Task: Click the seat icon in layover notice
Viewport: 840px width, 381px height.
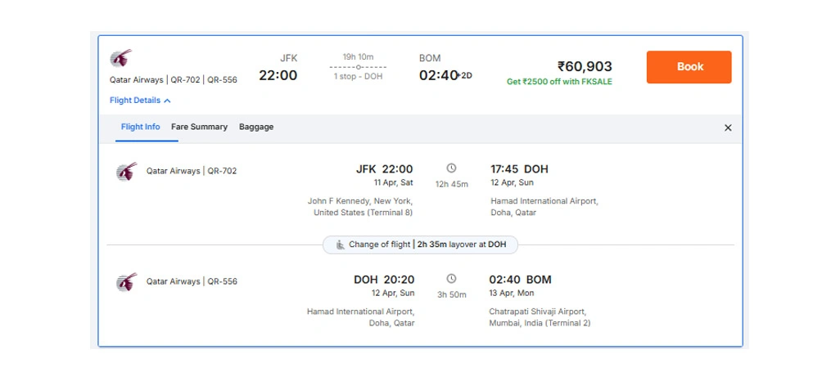Action: 341,244
